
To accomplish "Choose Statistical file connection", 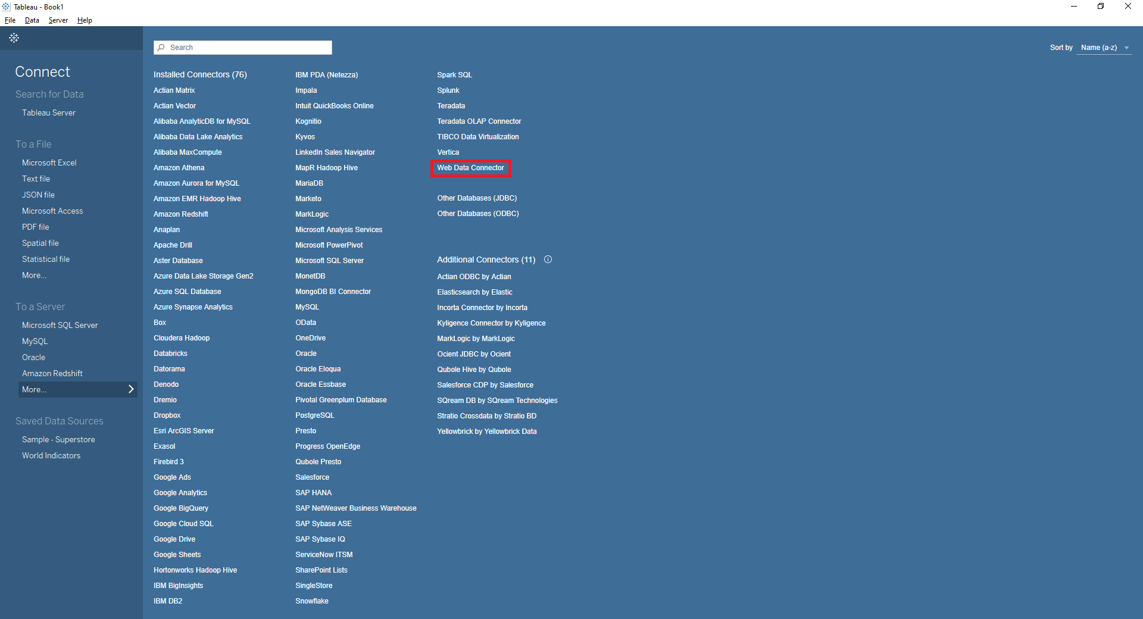I will pos(46,259).
